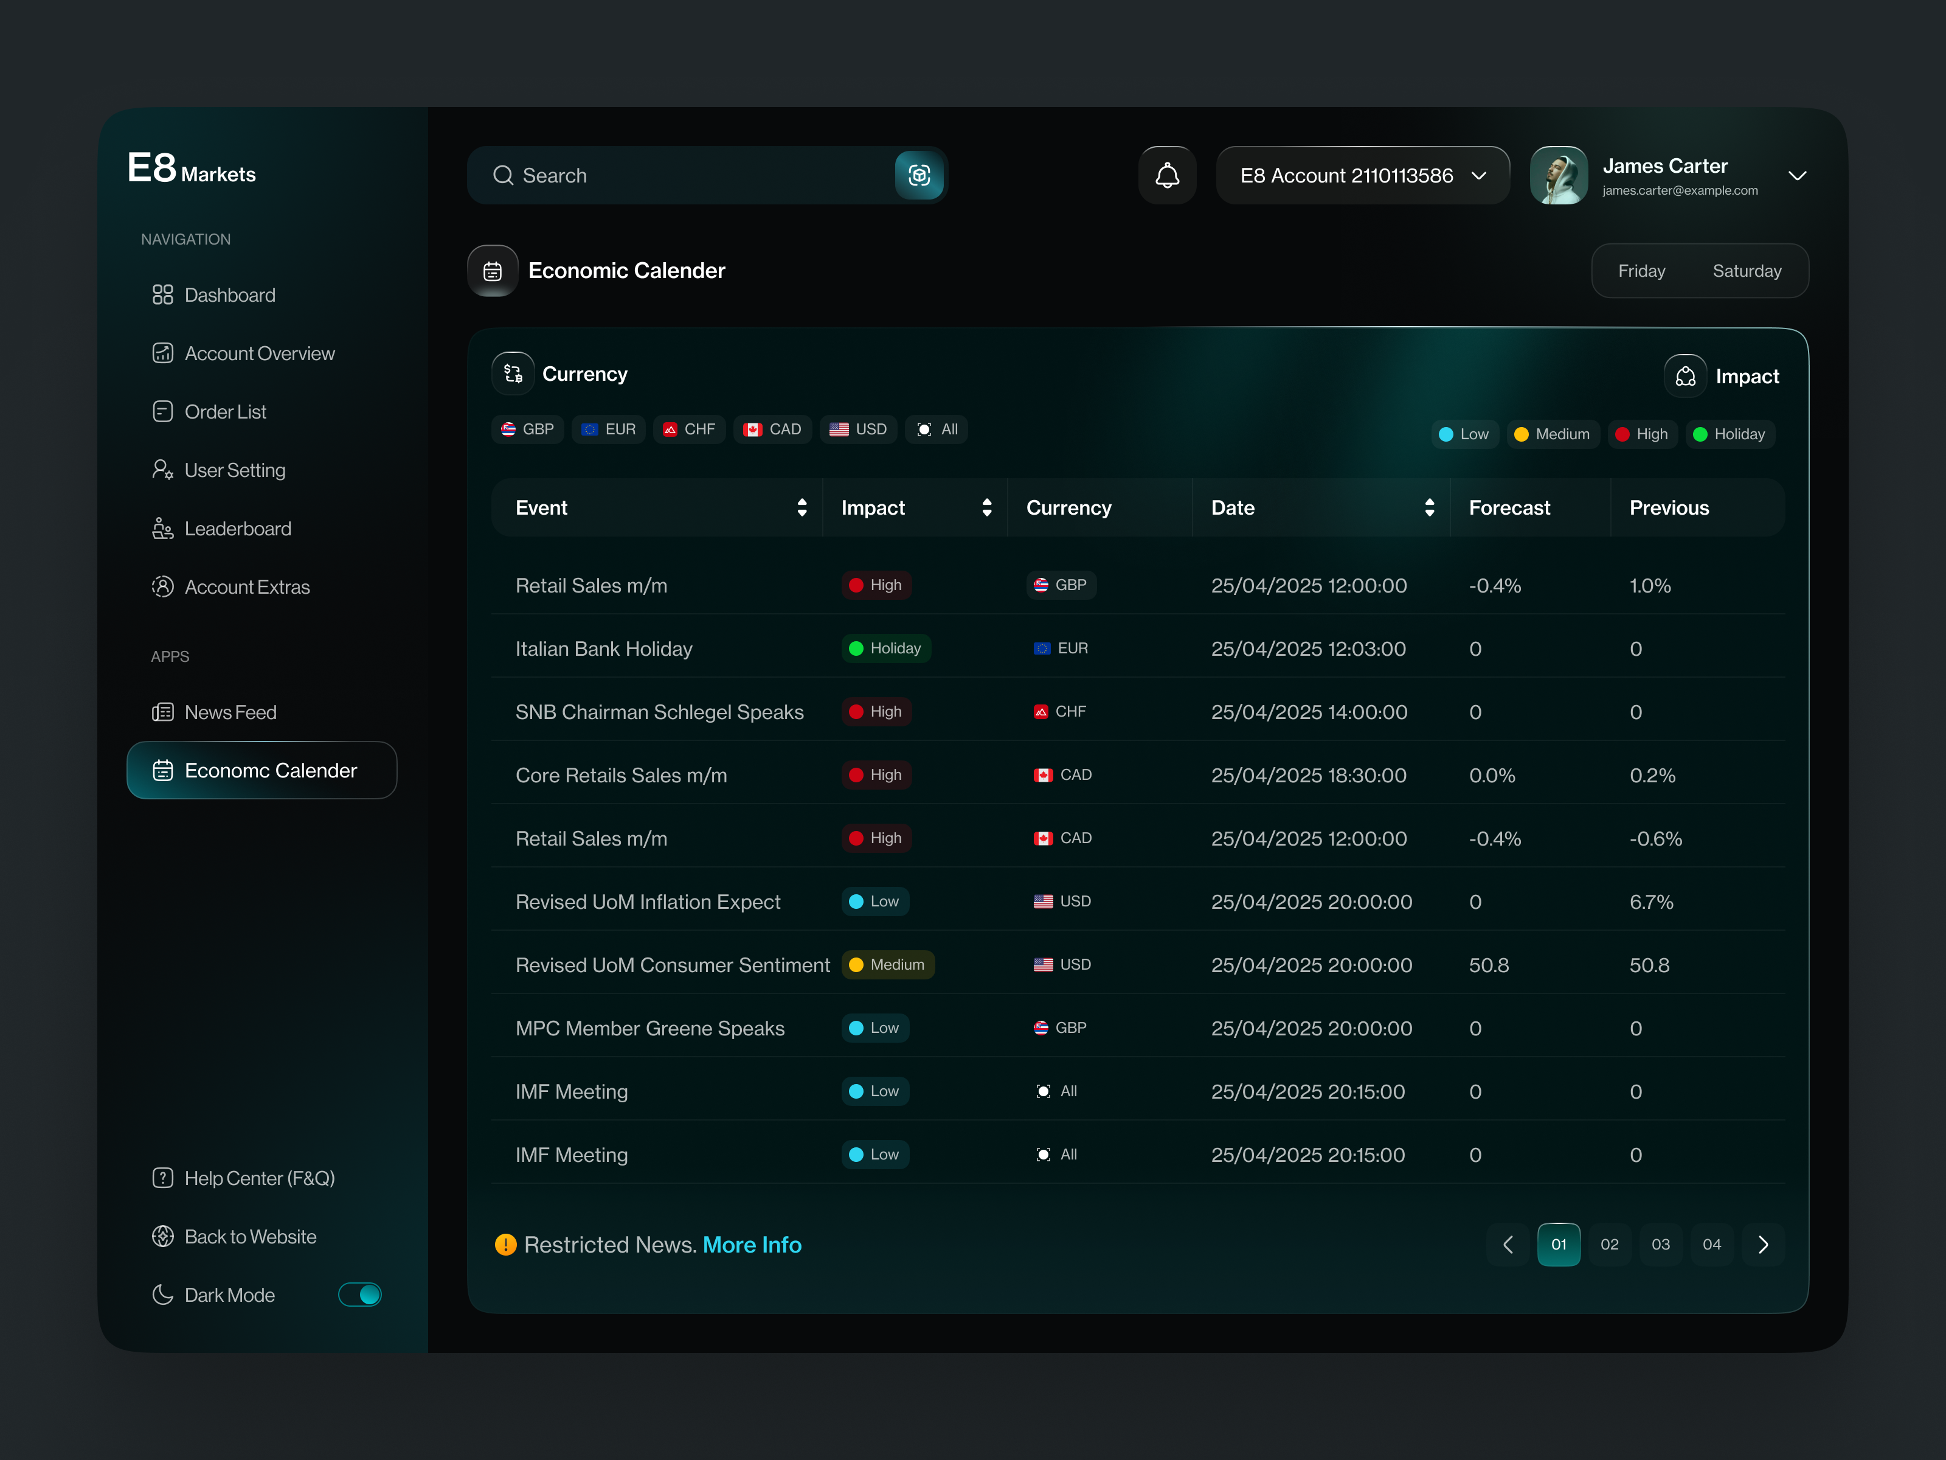1946x1460 pixels.
Task: Click the Economic Calender header icon
Action: click(493, 271)
